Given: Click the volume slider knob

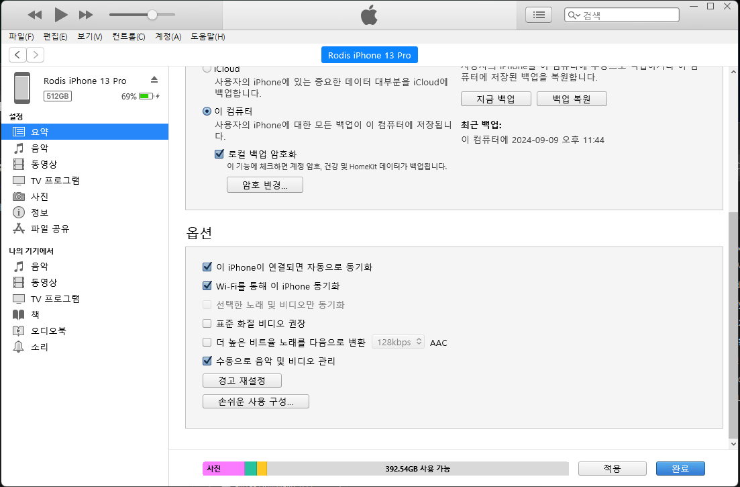Looking at the screenshot, I should (152, 15).
